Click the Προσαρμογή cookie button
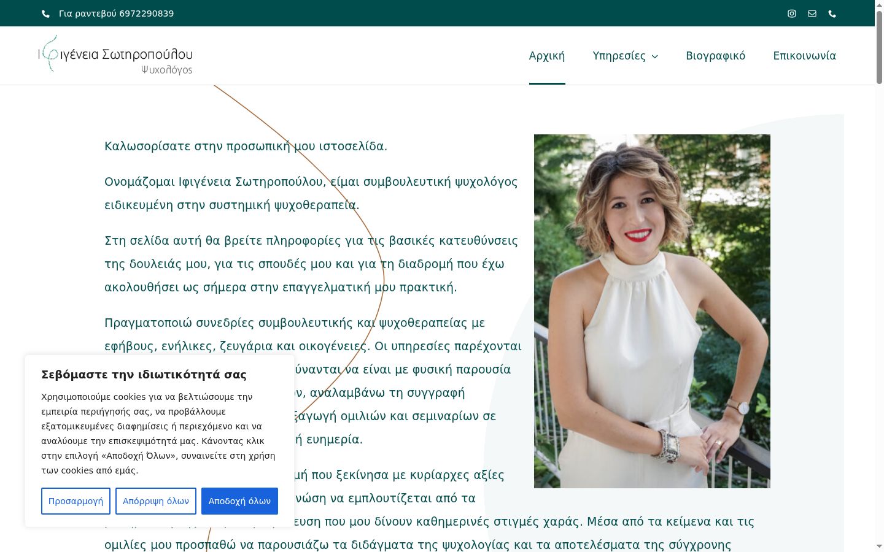Viewport: 884px width, 552px height. point(76,501)
